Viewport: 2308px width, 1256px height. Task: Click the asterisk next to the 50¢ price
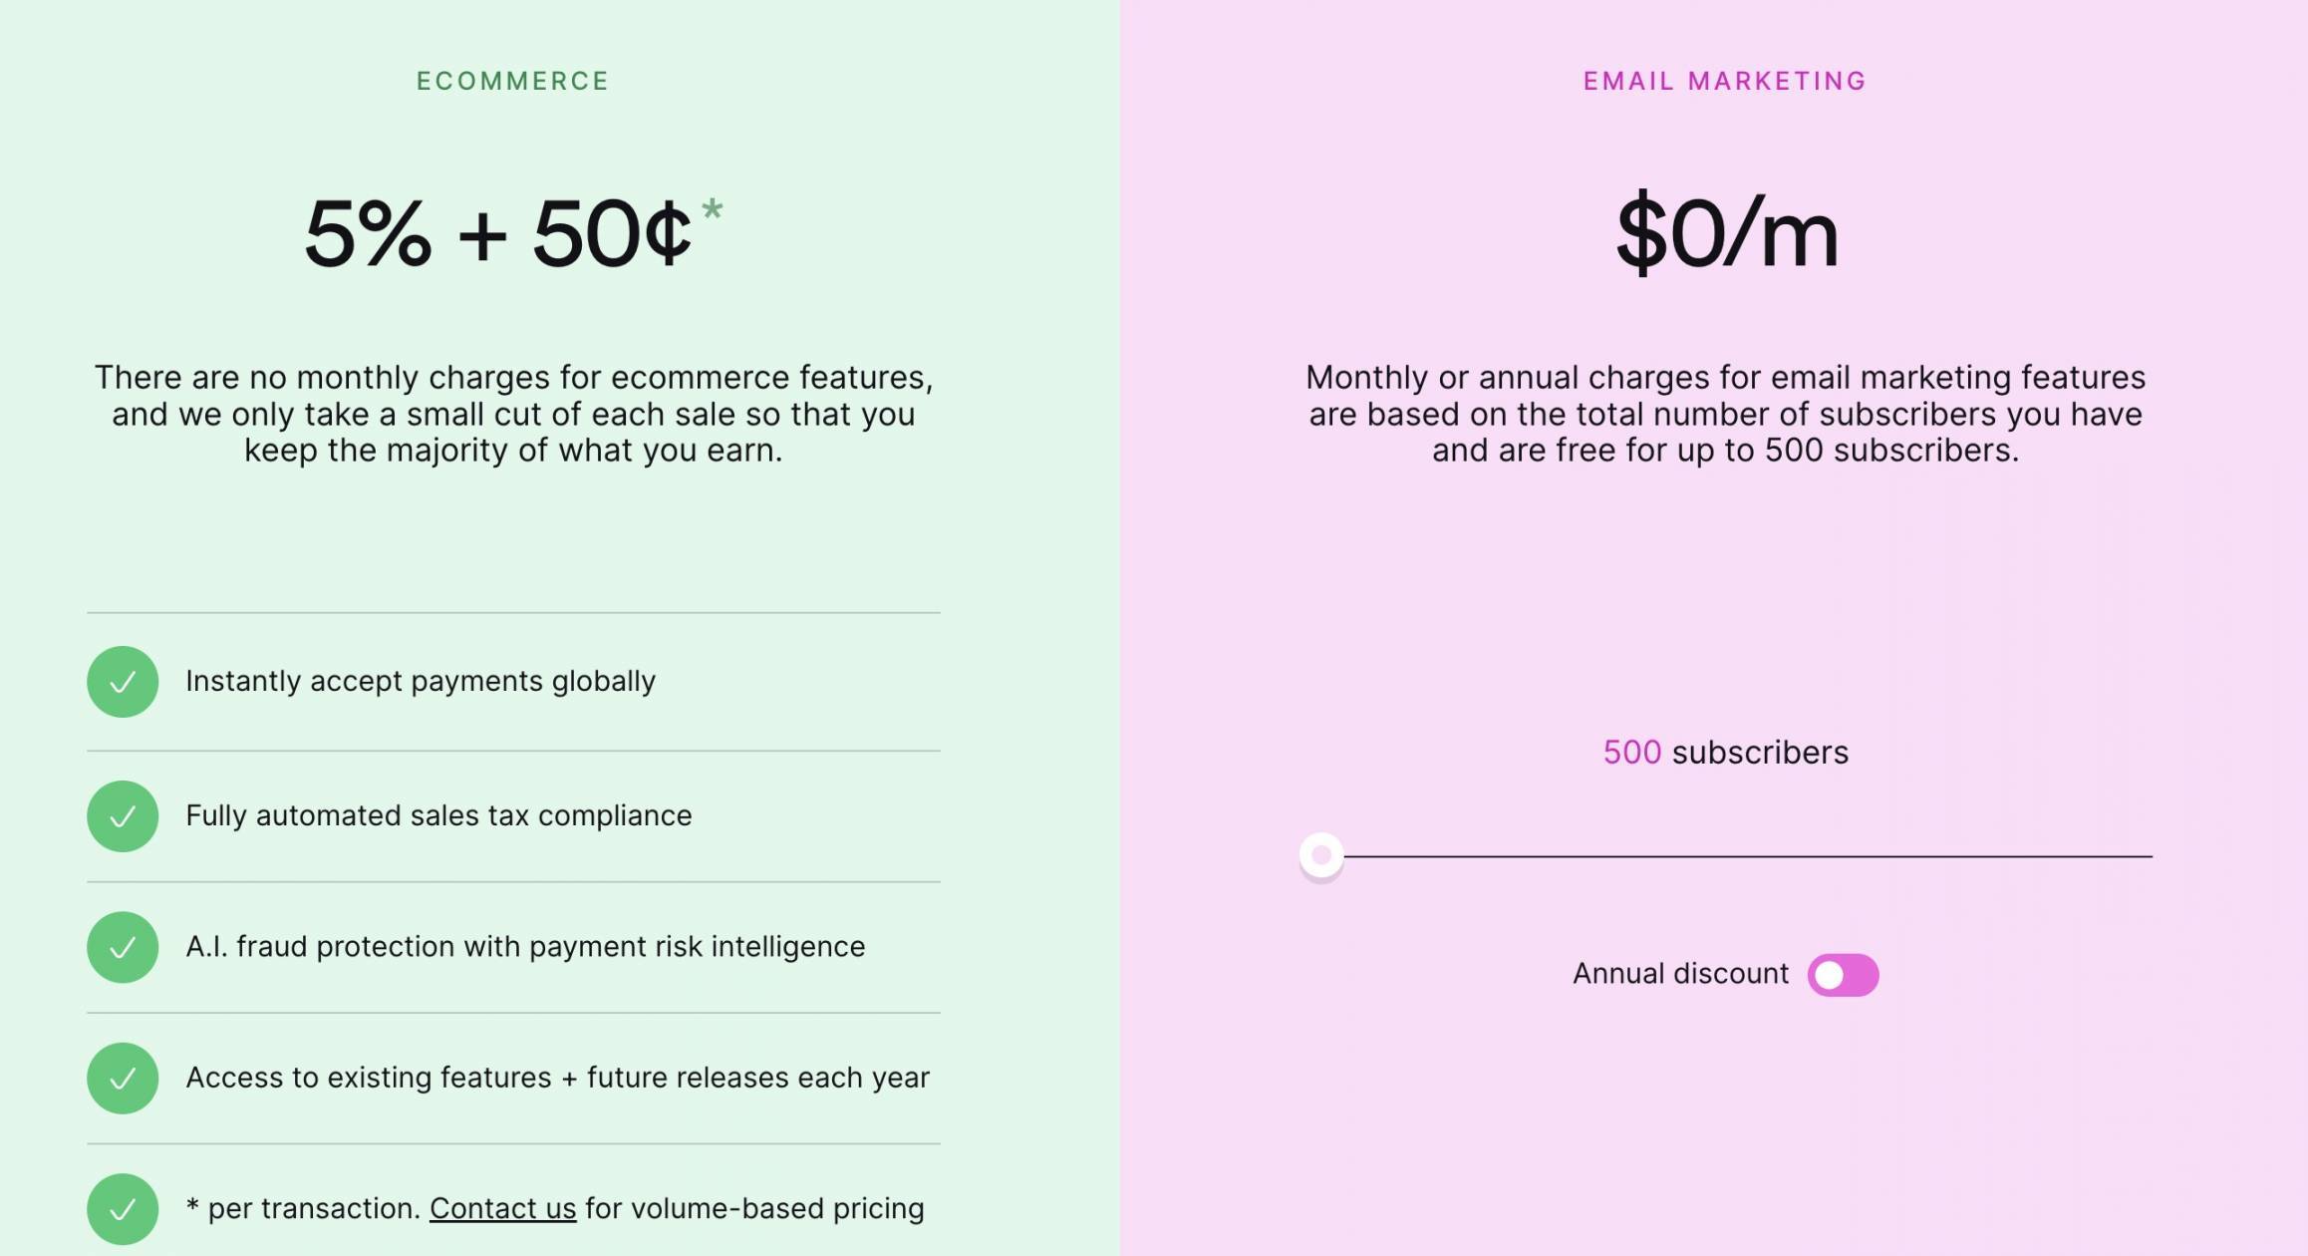pos(712,212)
